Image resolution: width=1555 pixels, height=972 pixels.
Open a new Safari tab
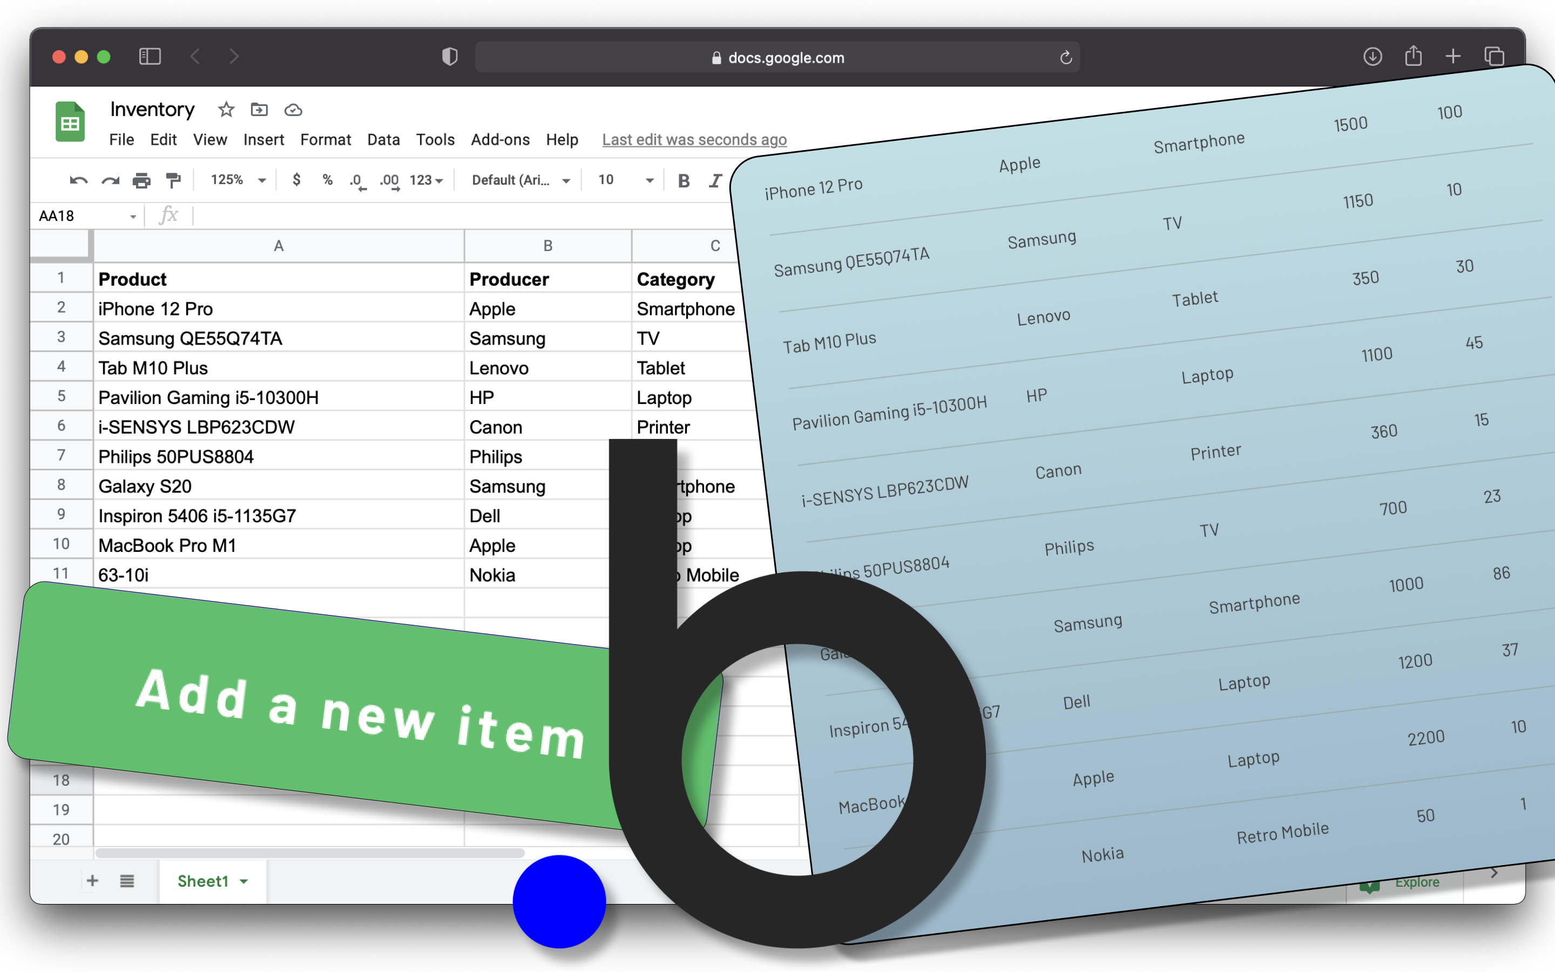point(1453,57)
